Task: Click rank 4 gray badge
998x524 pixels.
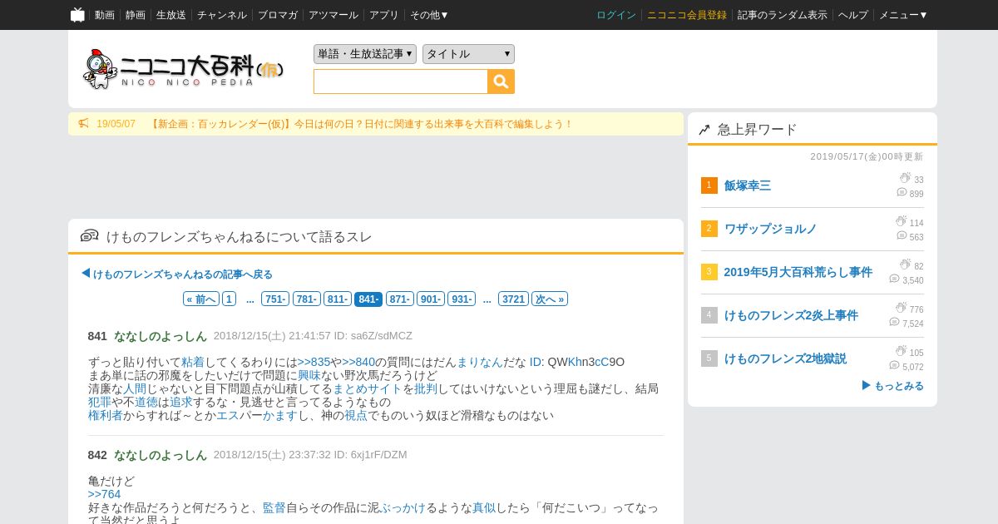Action: click(709, 315)
